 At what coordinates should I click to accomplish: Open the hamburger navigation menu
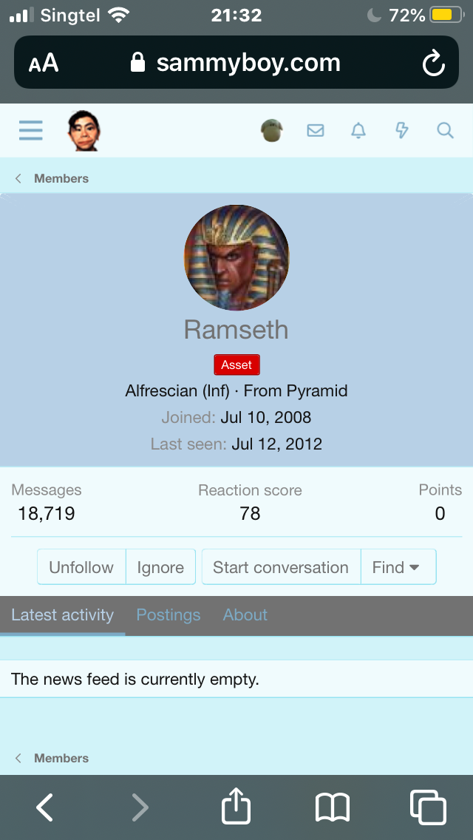30,130
